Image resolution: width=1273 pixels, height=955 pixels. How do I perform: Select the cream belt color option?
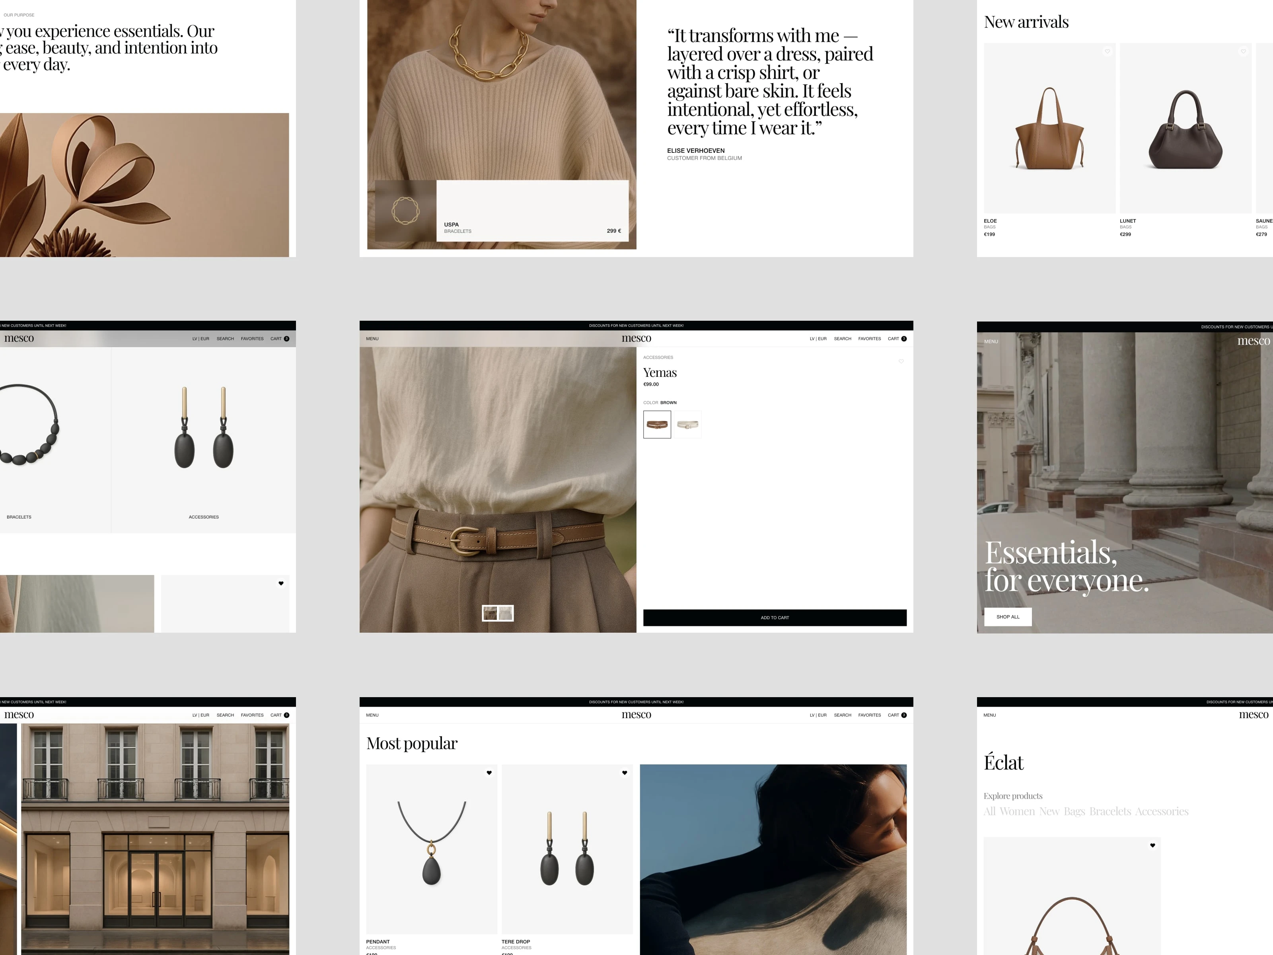688,425
